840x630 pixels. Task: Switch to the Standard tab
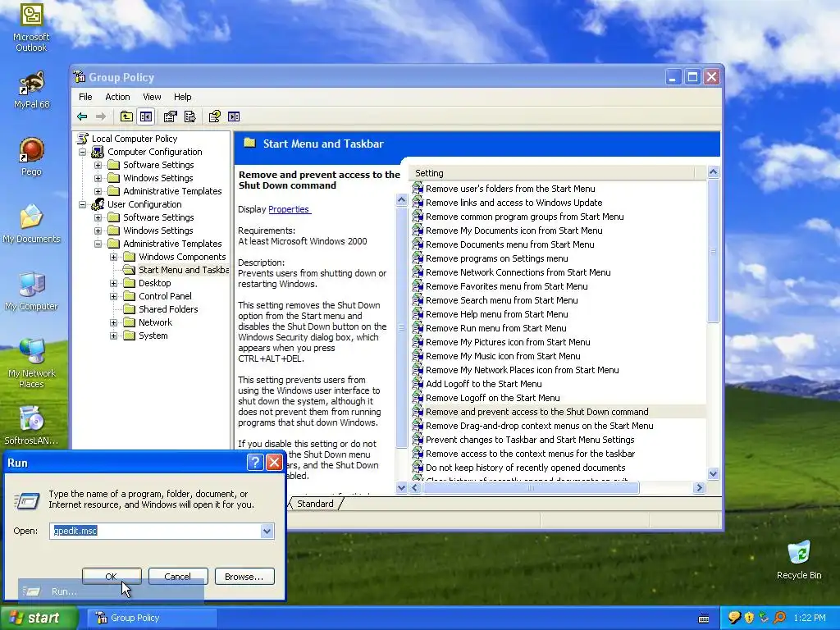point(316,504)
